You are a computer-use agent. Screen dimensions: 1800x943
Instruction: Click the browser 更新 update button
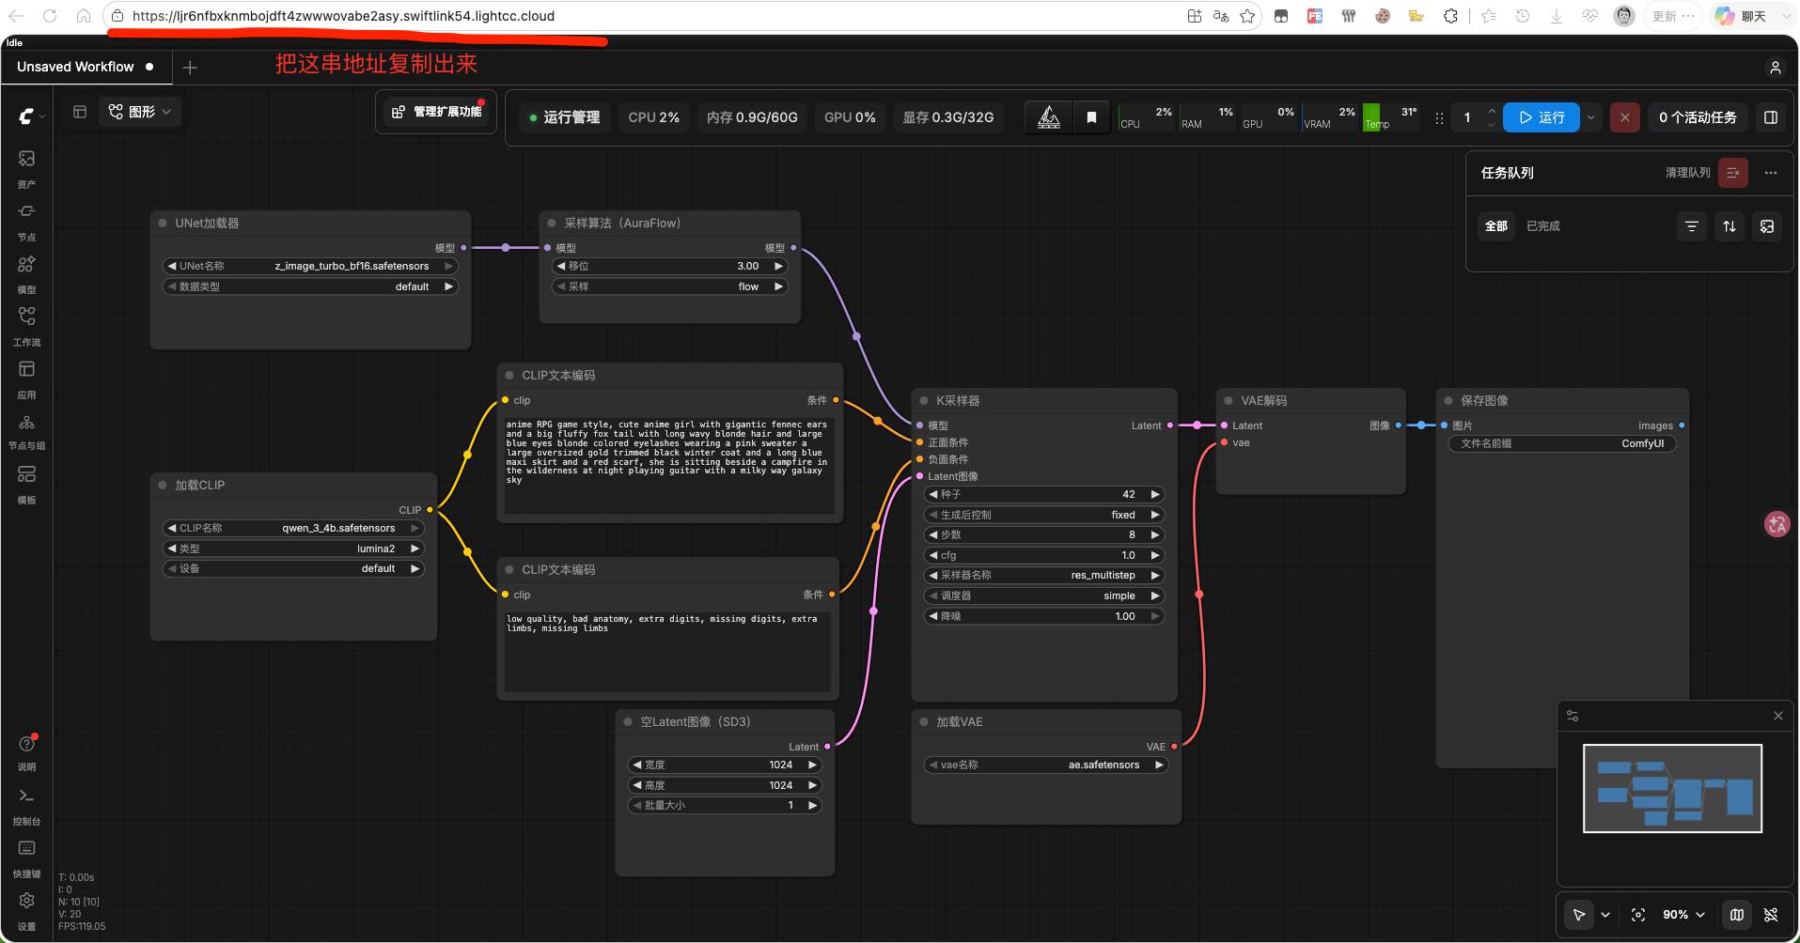click(1673, 16)
